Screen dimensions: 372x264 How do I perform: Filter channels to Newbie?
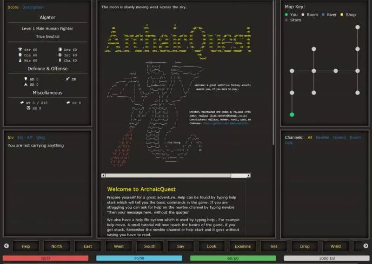322,137
